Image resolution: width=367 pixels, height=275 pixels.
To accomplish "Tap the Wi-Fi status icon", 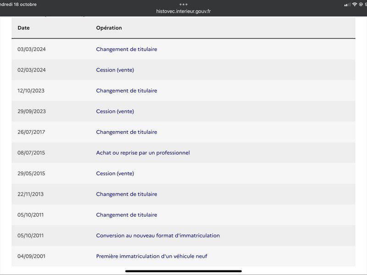I will 355,5.
